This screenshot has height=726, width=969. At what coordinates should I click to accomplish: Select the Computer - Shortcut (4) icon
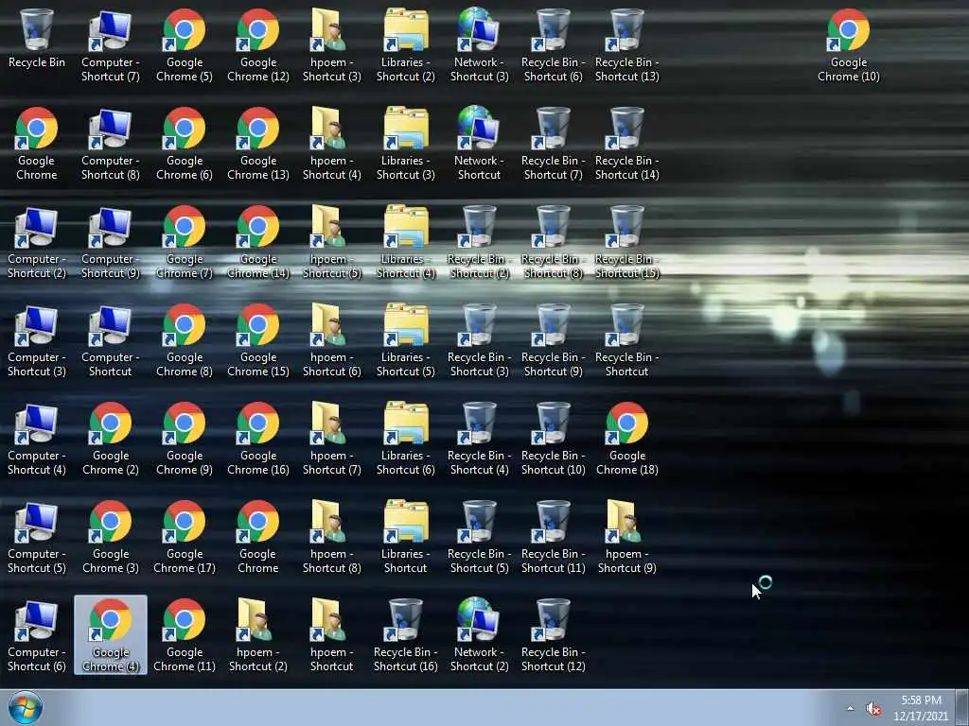(x=37, y=438)
